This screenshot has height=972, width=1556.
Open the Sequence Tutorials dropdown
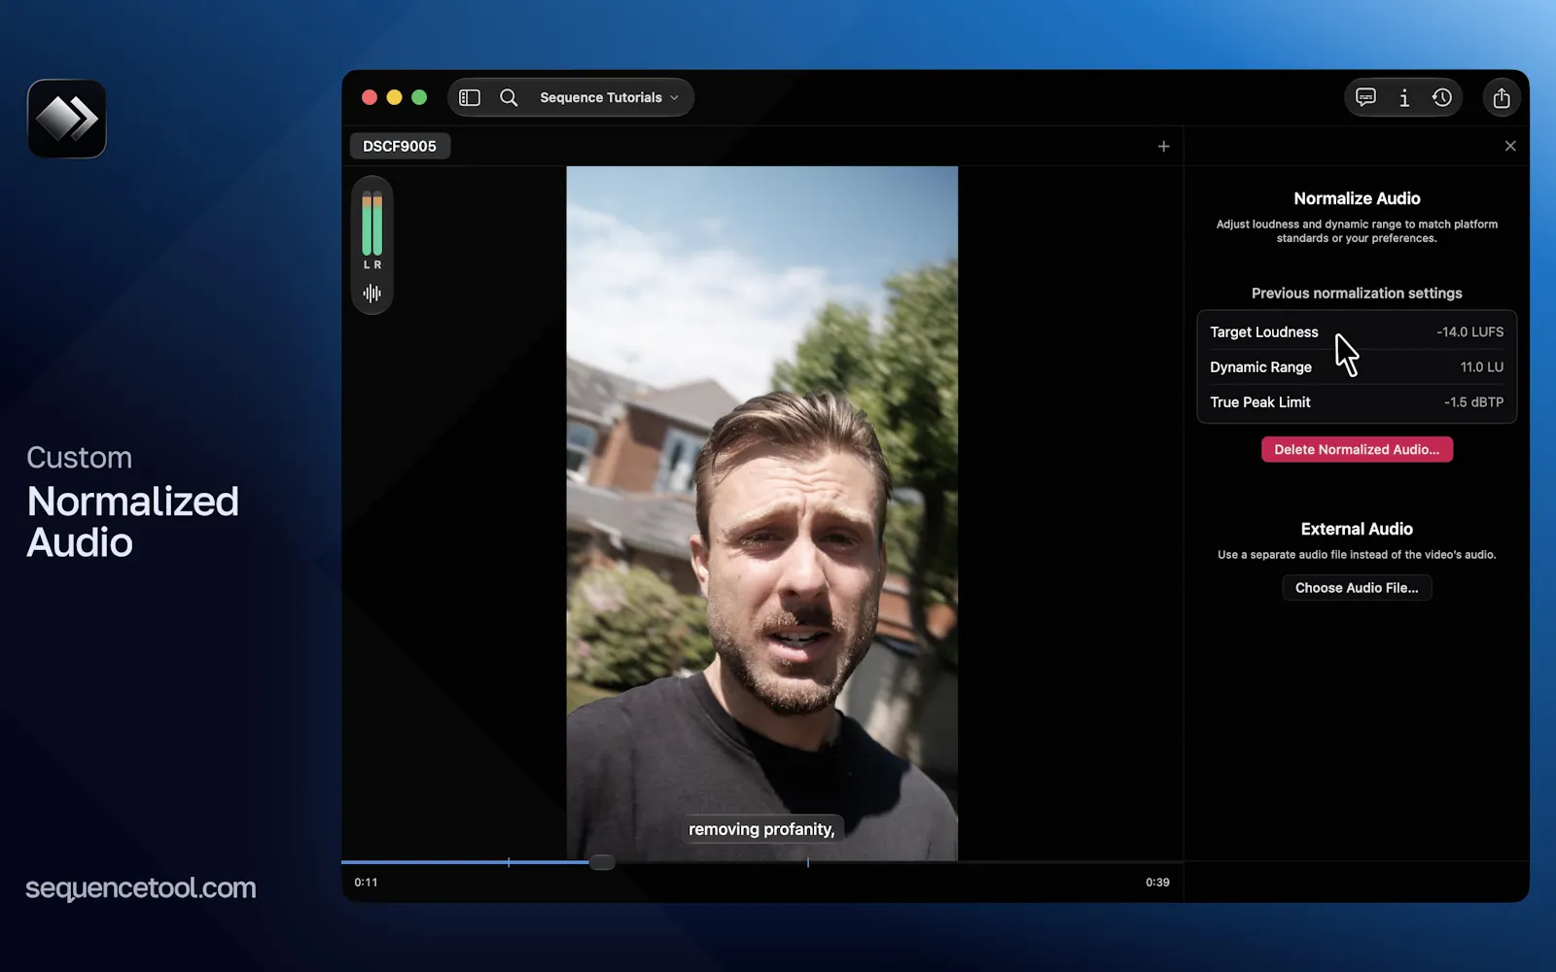(x=609, y=97)
